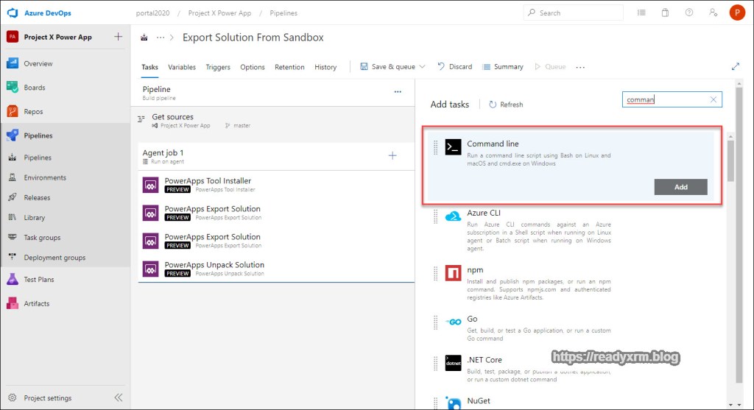This screenshot has width=754, height=410.
Task: Open the shopping bag marketplace icon
Action: [665, 13]
